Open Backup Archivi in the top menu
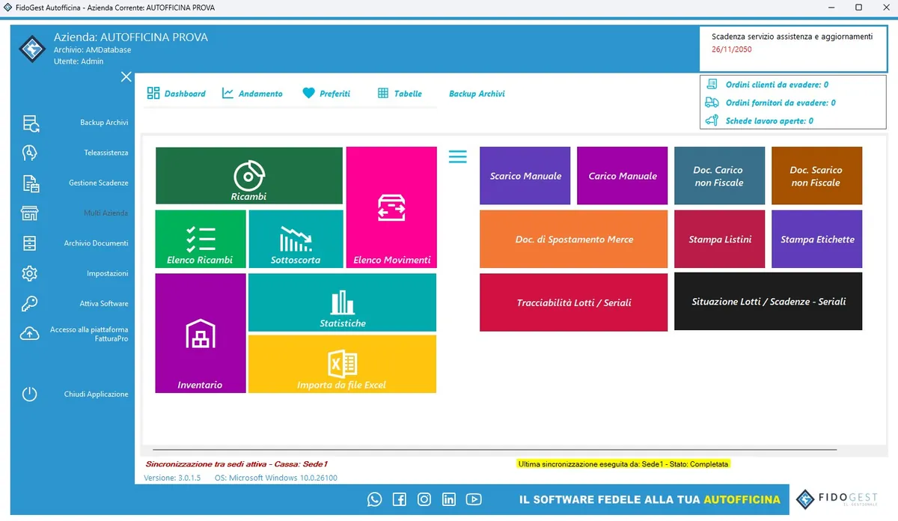Screen dimensions: 898x521 [x=477, y=94]
